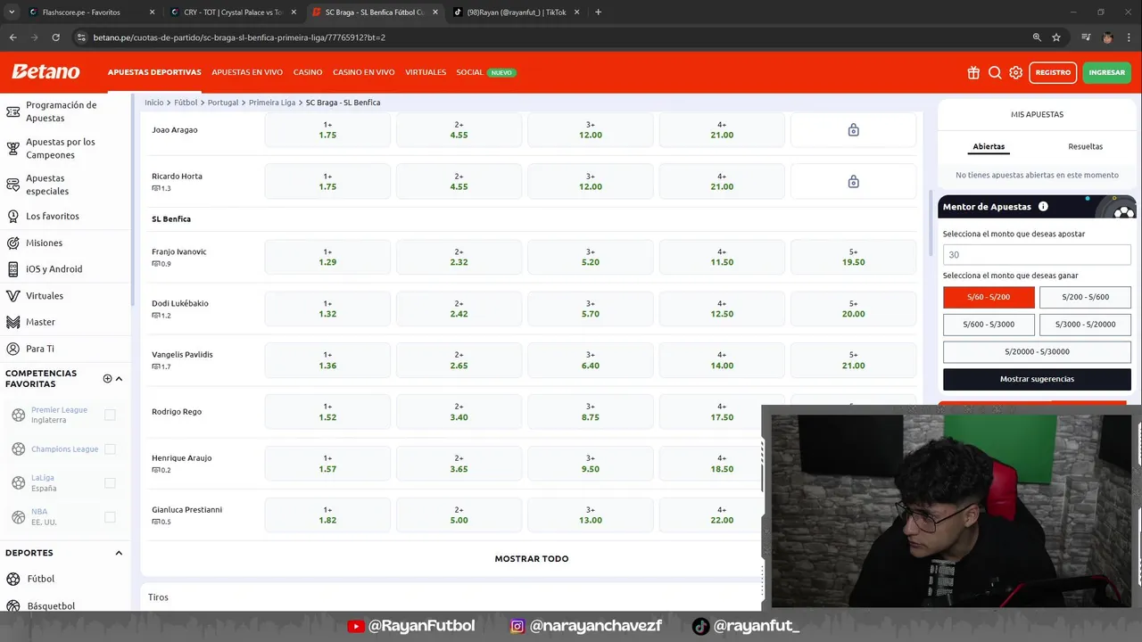Go back with browser back arrow
The width and height of the screenshot is (1142, 642).
pos(12,37)
